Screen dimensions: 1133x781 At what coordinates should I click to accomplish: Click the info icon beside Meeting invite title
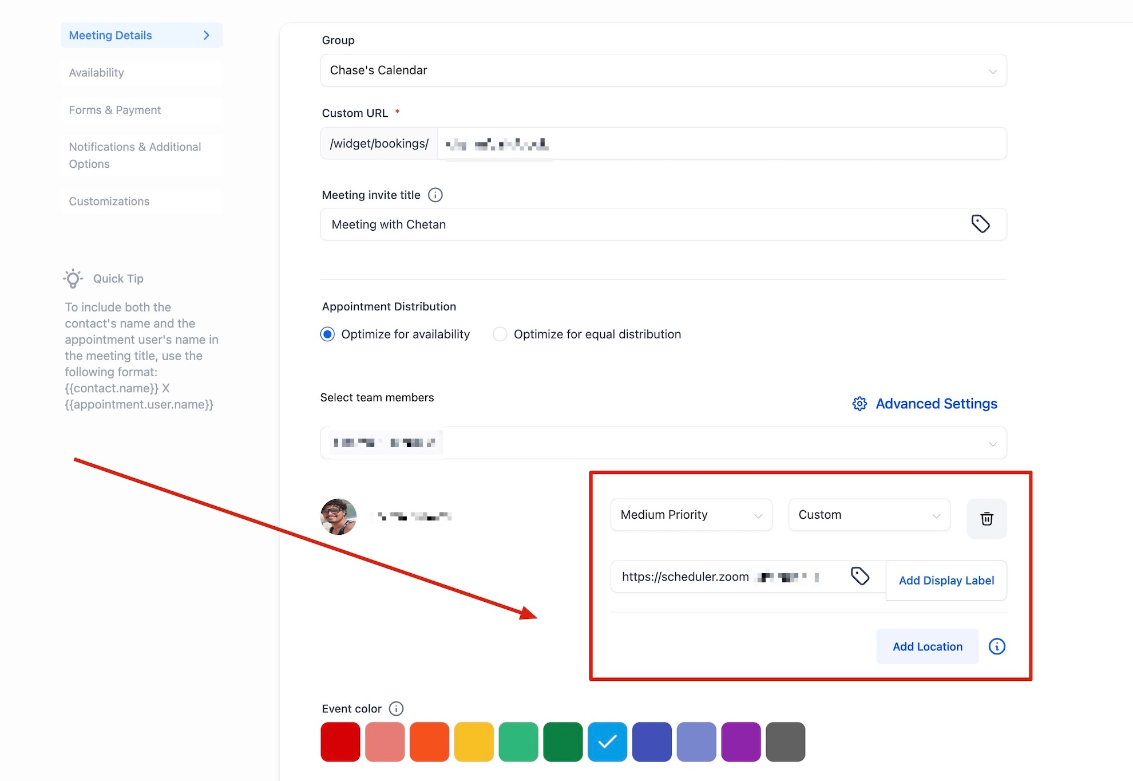point(435,195)
